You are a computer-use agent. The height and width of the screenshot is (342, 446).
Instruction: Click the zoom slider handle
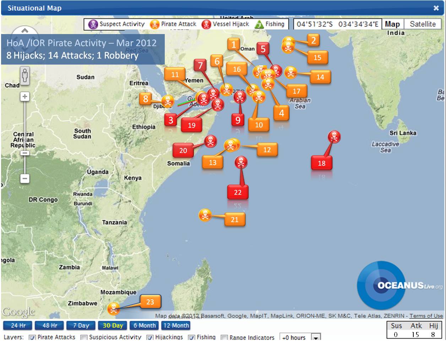(x=25, y=153)
